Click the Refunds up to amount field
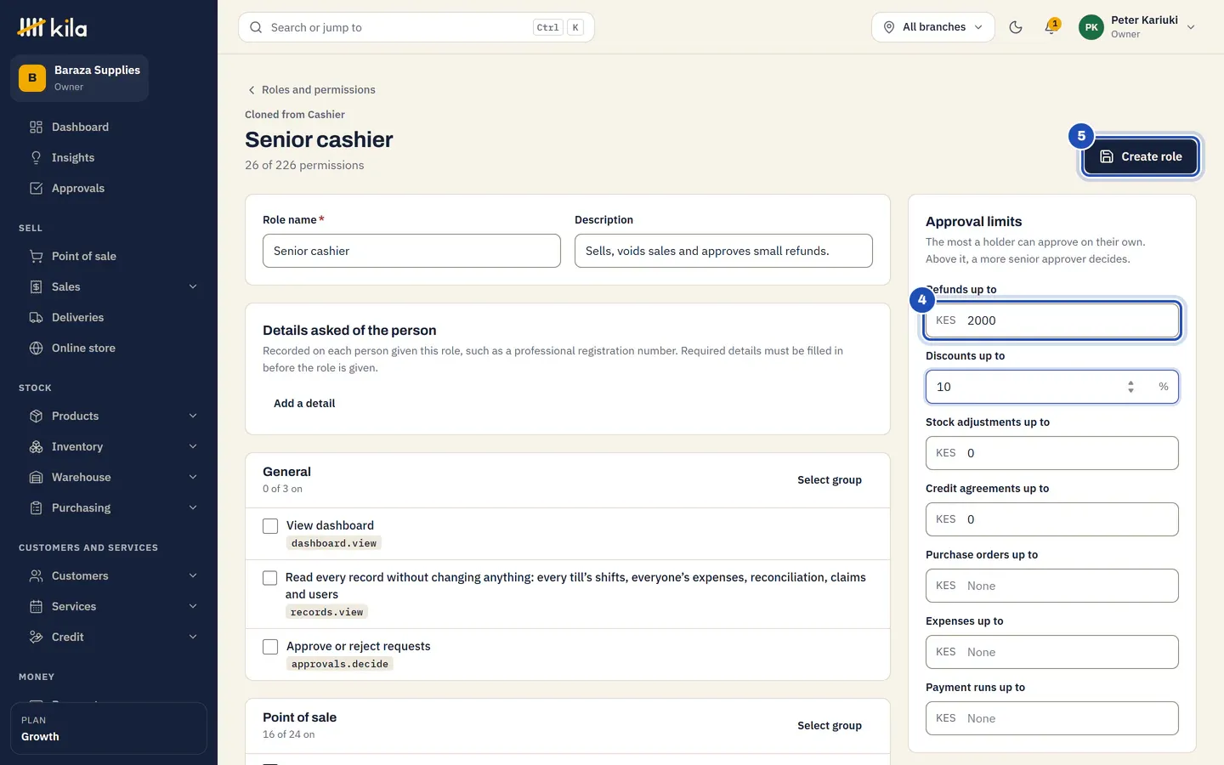 click(1052, 320)
